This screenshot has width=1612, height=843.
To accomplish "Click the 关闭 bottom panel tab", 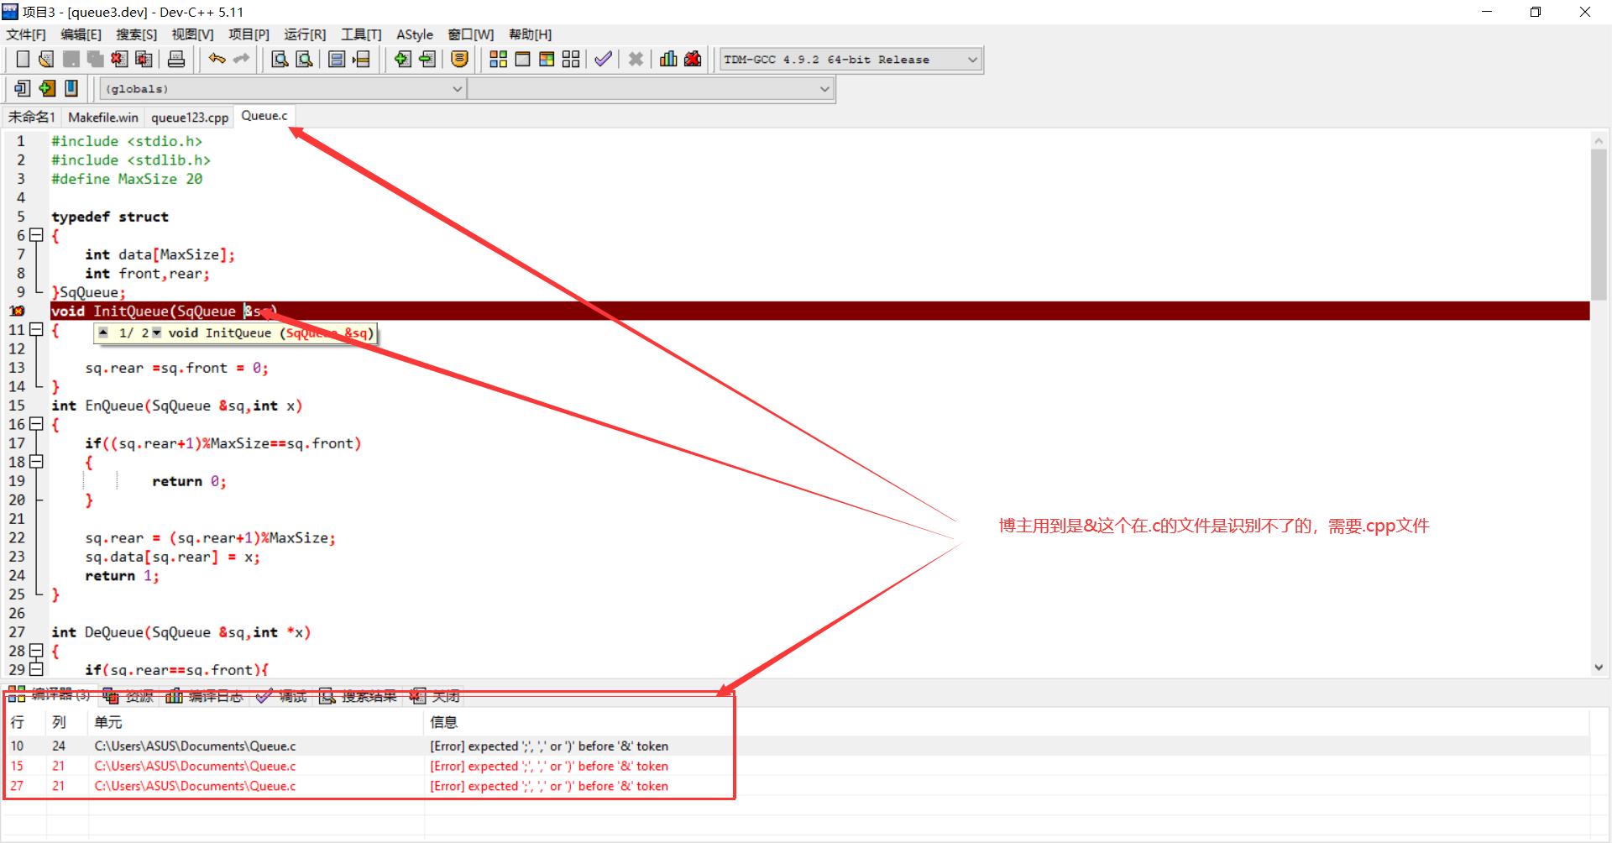I will pyautogui.click(x=435, y=696).
